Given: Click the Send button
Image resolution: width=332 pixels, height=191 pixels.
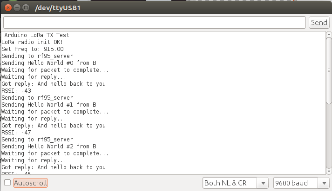Looking at the screenshot, I should (x=319, y=23).
